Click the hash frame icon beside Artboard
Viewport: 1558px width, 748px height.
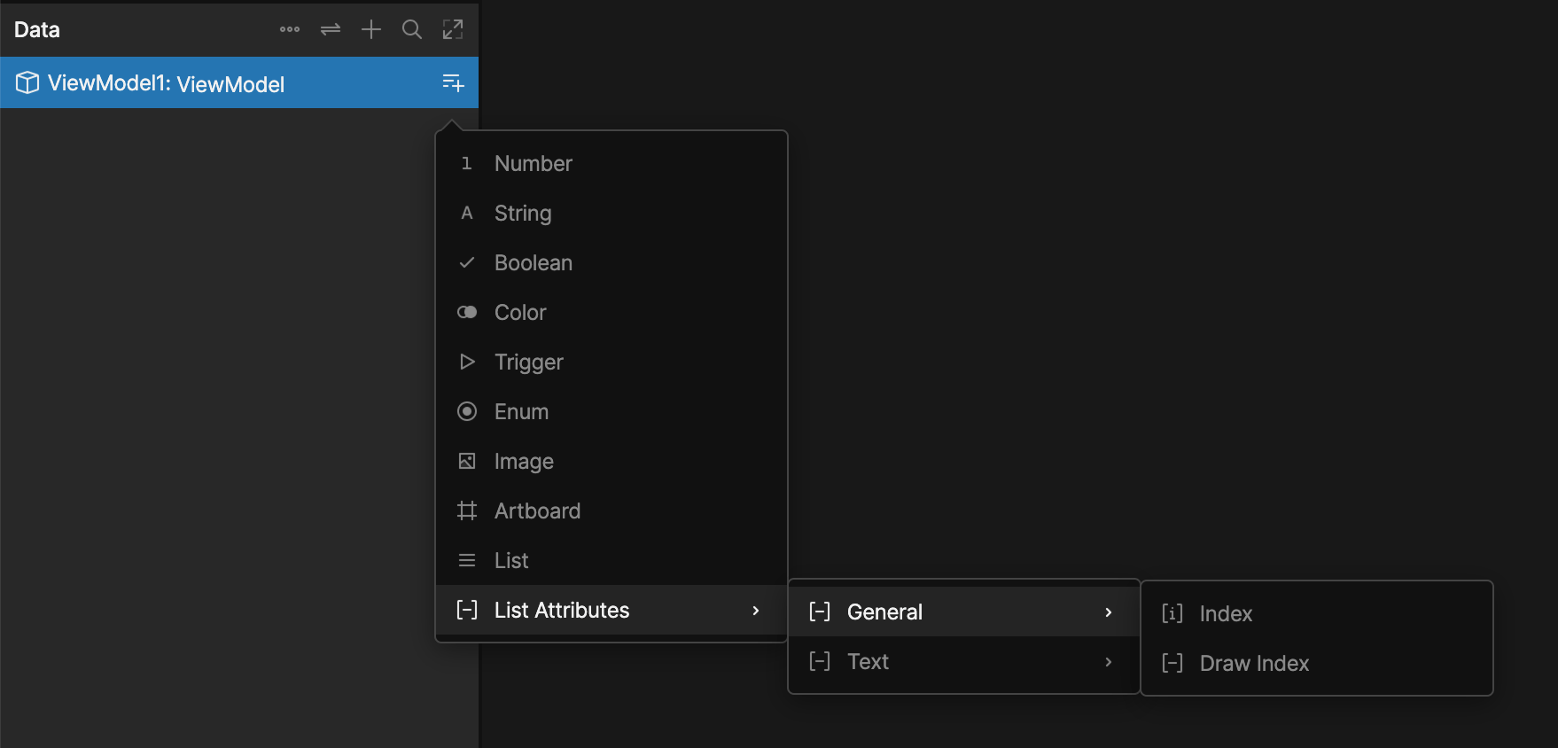tap(467, 510)
